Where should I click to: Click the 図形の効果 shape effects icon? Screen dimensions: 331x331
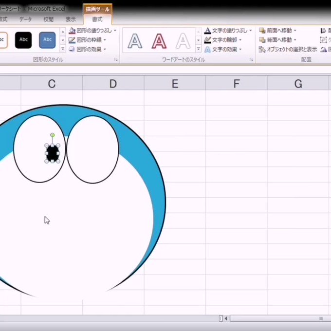pos(72,49)
